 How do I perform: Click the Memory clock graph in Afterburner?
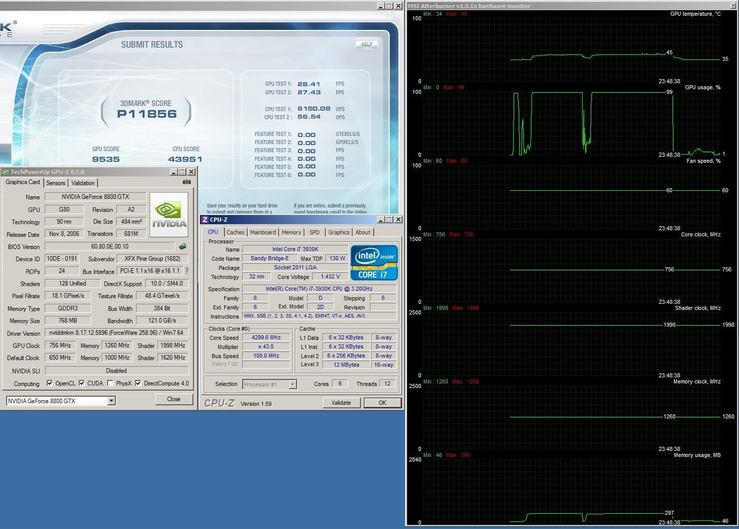tap(572, 417)
